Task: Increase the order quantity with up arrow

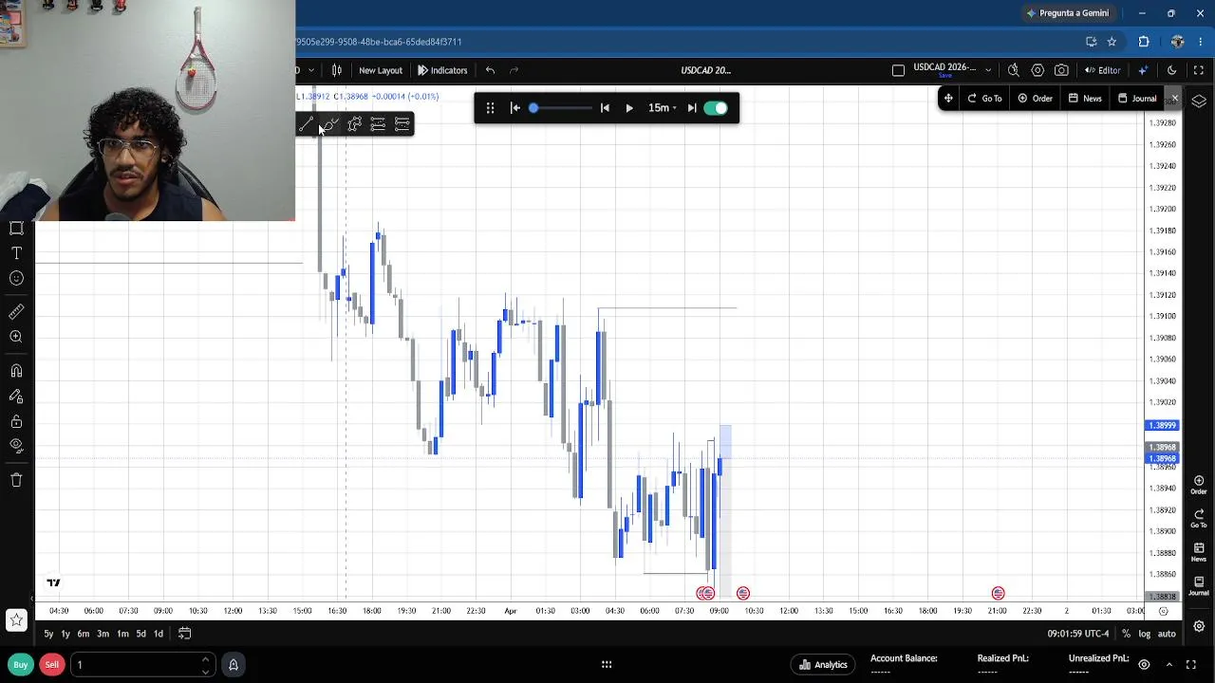Action: 205,660
